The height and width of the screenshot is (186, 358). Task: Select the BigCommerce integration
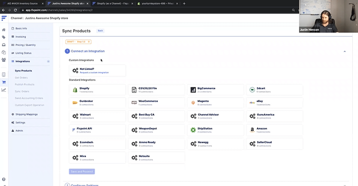coord(216,90)
